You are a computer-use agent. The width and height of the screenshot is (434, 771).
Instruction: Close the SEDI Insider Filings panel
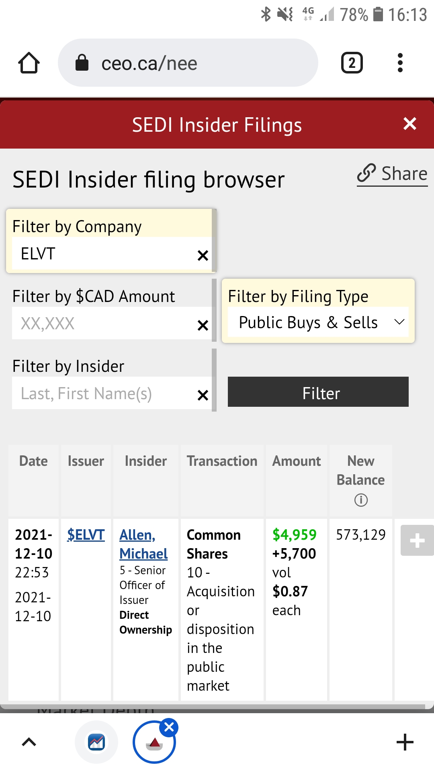[409, 124]
